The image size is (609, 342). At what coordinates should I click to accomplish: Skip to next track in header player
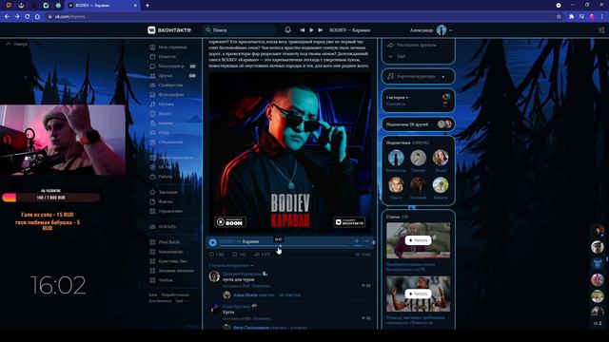pos(321,29)
